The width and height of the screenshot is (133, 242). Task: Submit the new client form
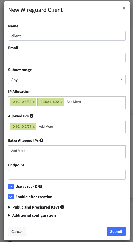116,231
